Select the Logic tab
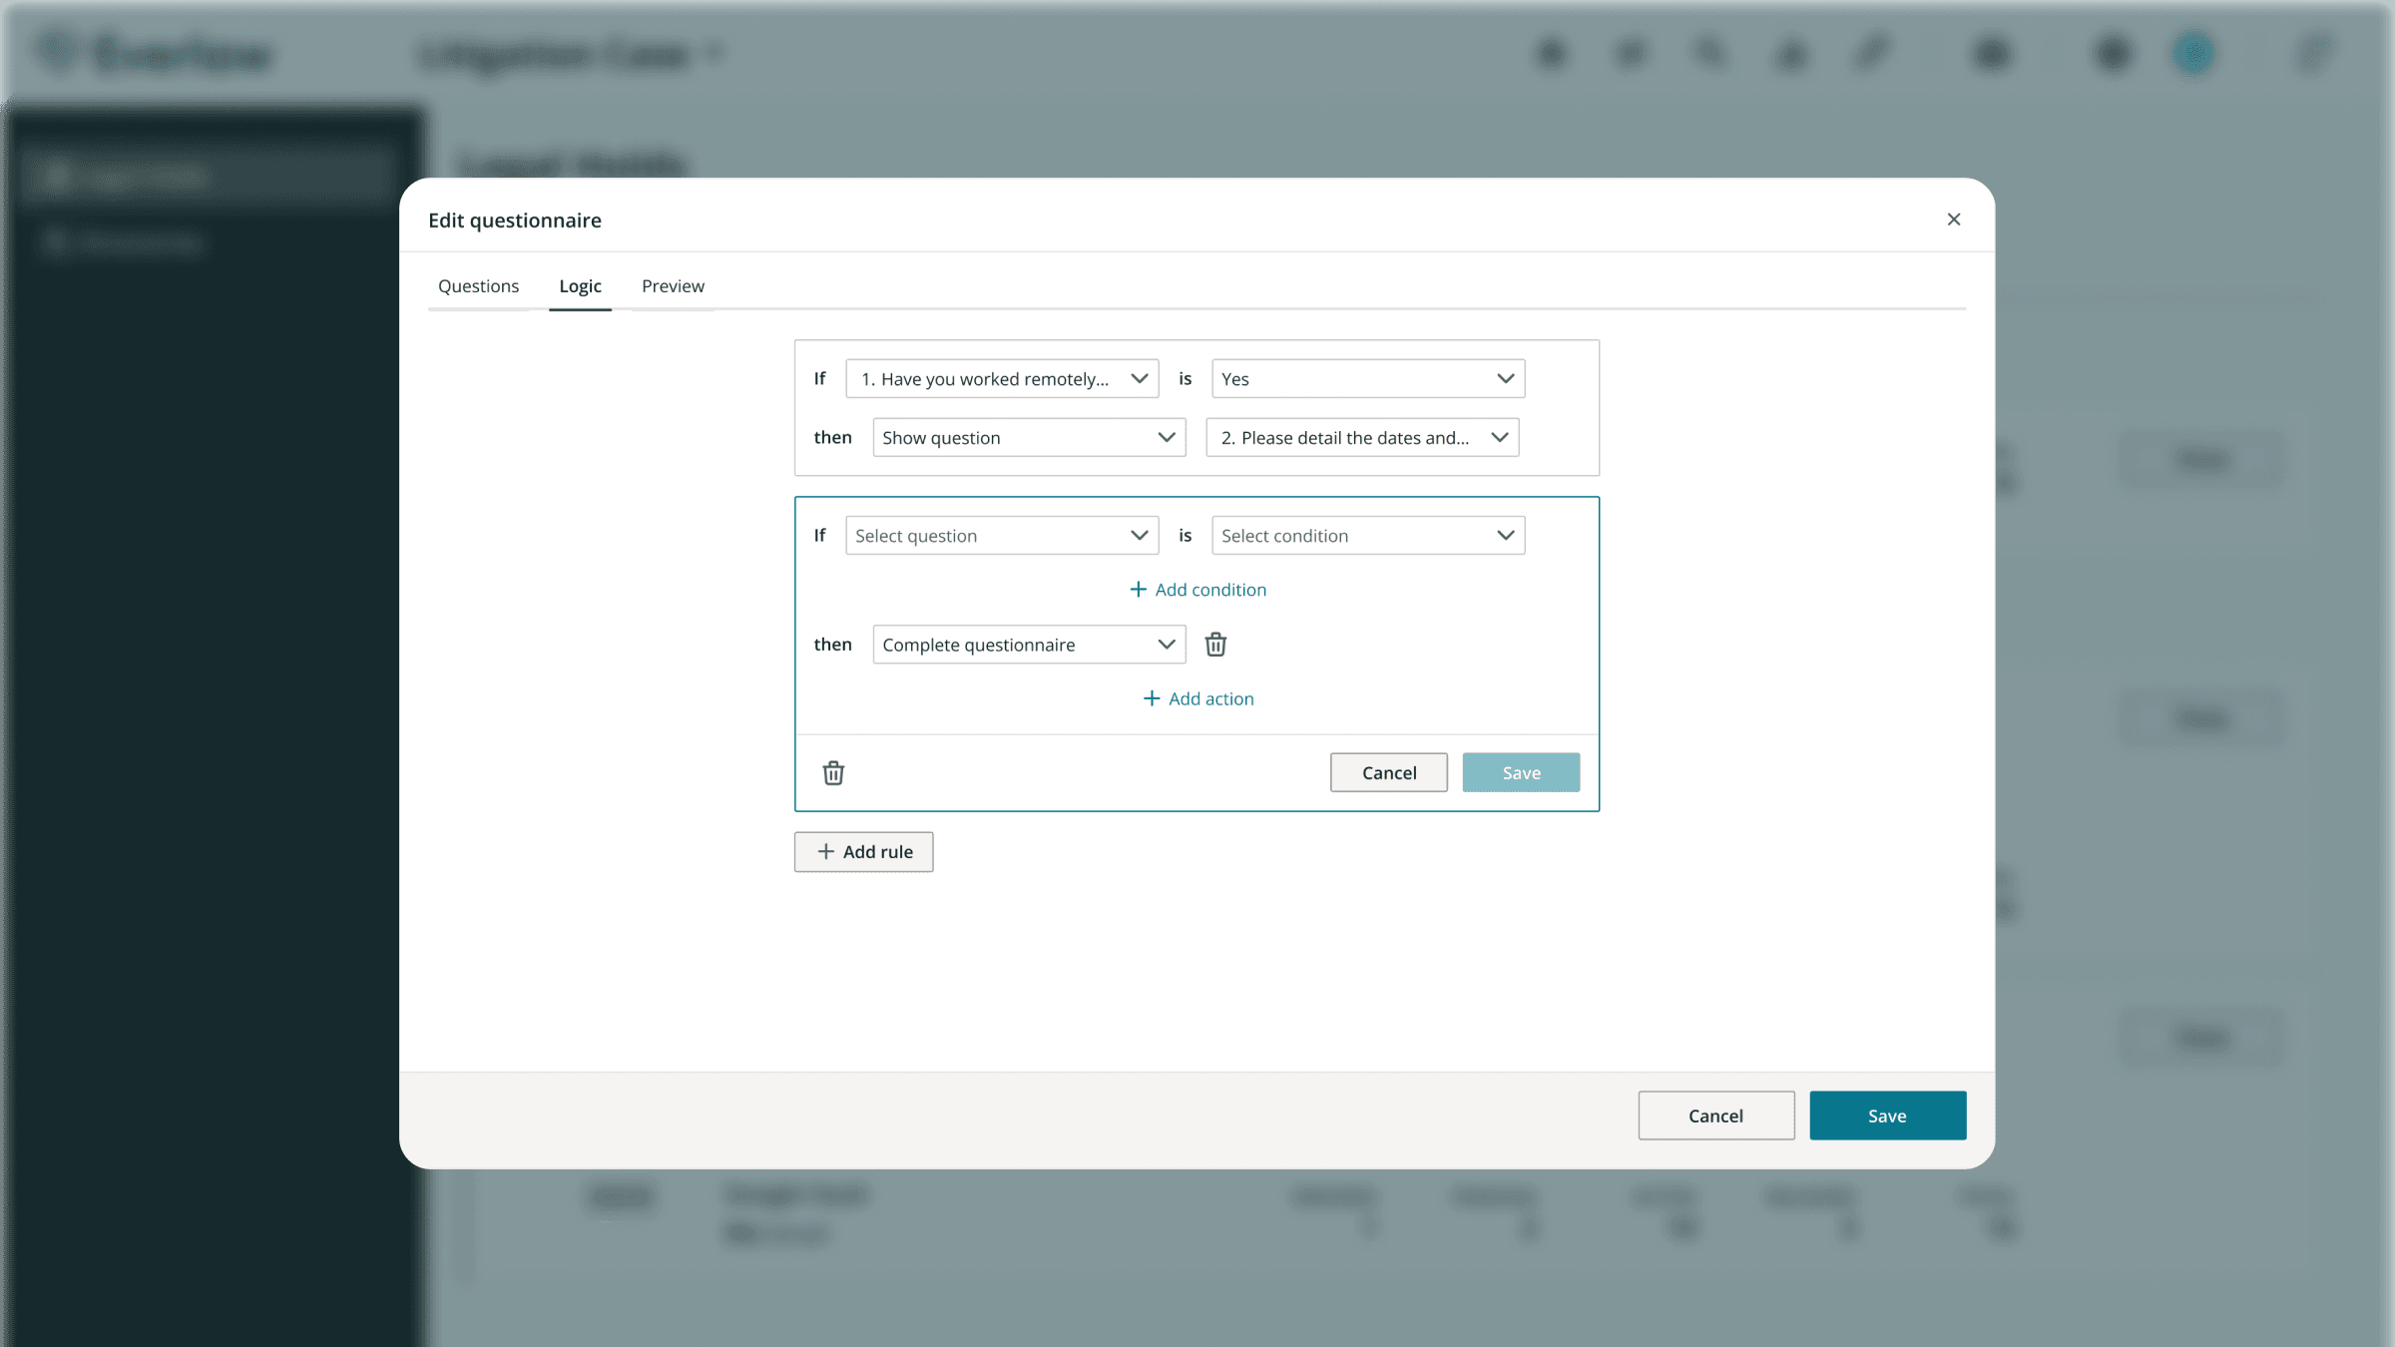The image size is (2395, 1347). click(580, 286)
